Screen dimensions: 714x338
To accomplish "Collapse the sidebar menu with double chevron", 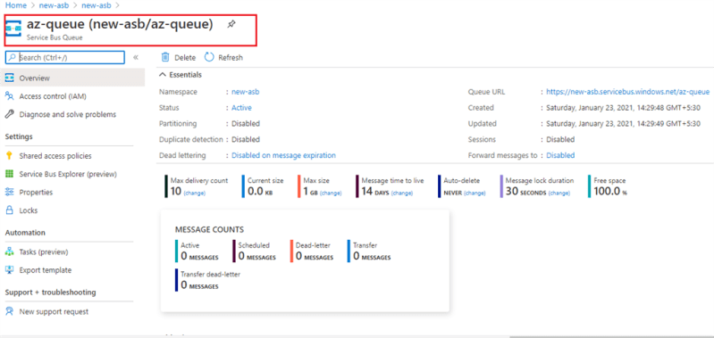I will click(x=135, y=58).
